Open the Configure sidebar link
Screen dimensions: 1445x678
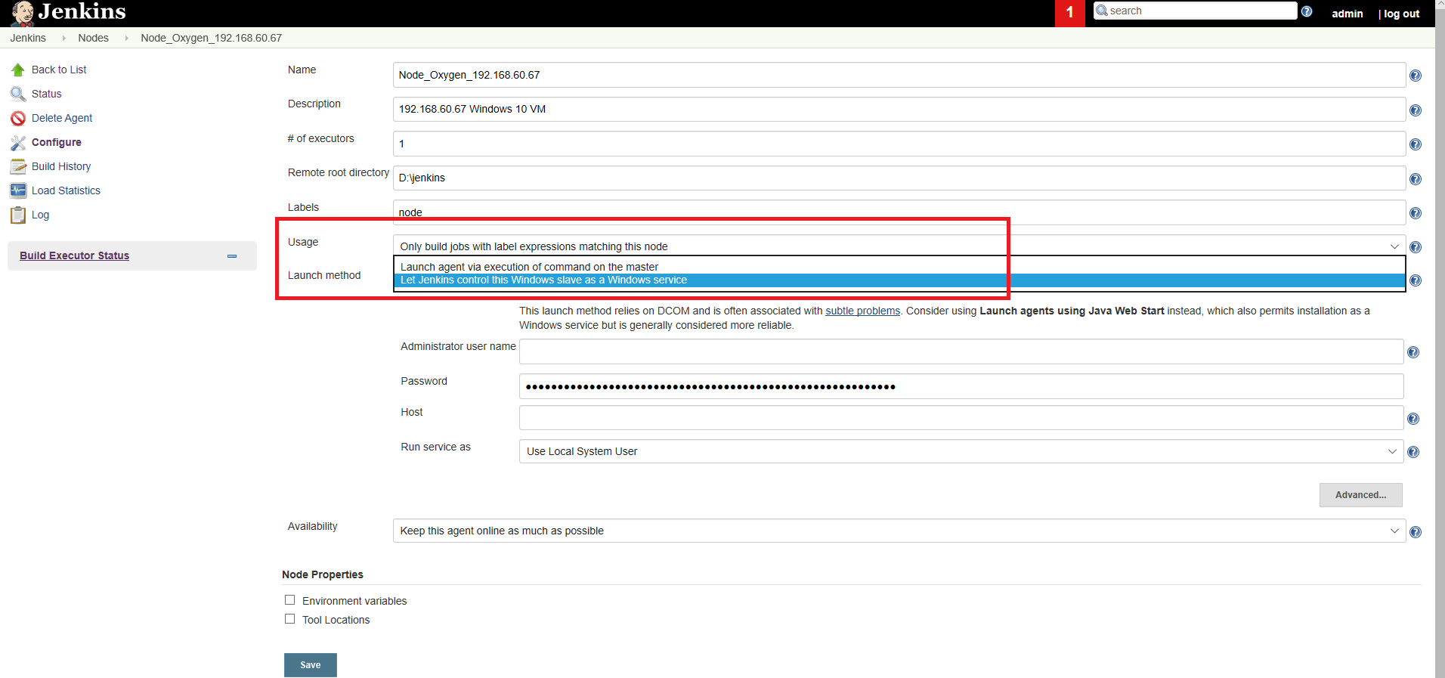click(57, 142)
